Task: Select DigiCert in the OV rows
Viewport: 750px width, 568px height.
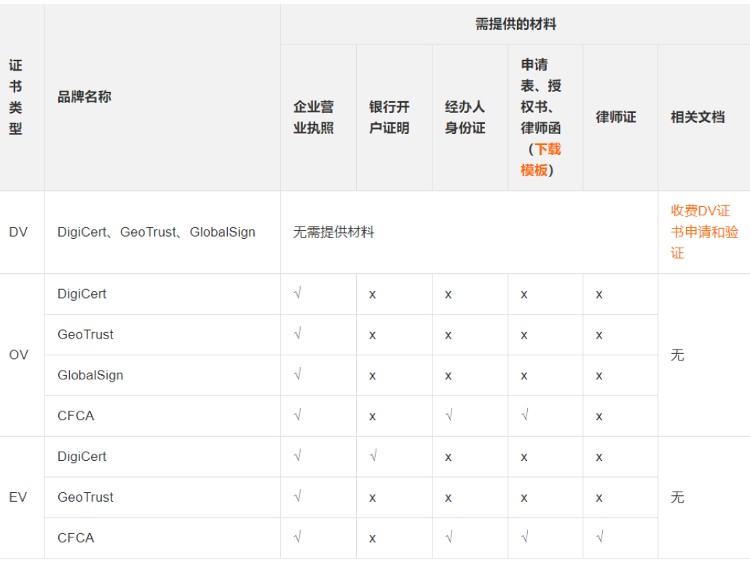Action: (82, 293)
